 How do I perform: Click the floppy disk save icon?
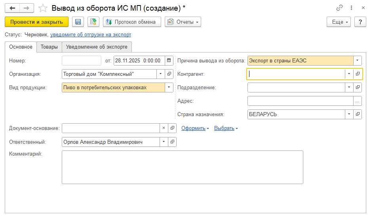point(78,22)
